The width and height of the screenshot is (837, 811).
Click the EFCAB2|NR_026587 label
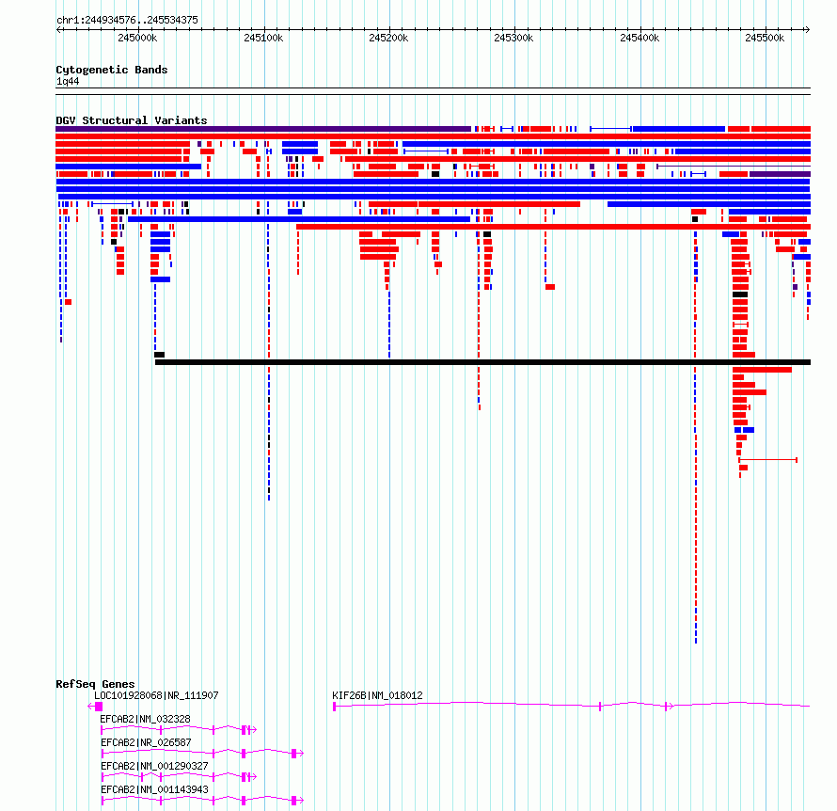click(146, 742)
